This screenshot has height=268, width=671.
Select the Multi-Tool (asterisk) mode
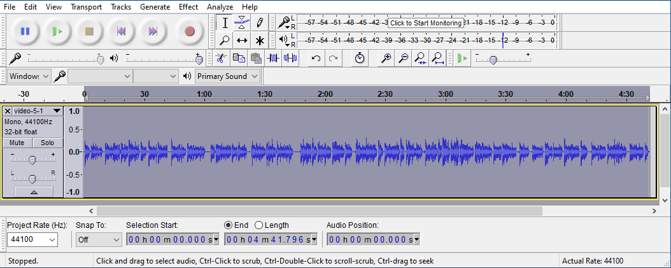click(259, 40)
